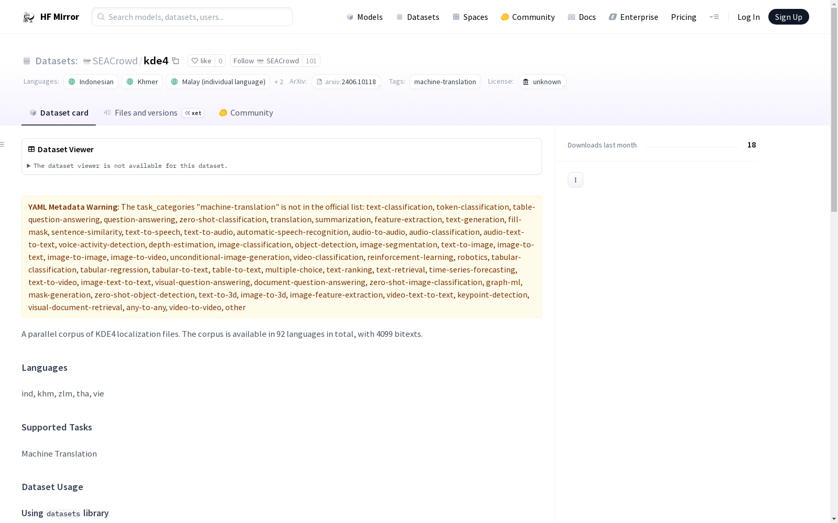
Task: Click the "Machine Translation" text
Action: (59, 453)
